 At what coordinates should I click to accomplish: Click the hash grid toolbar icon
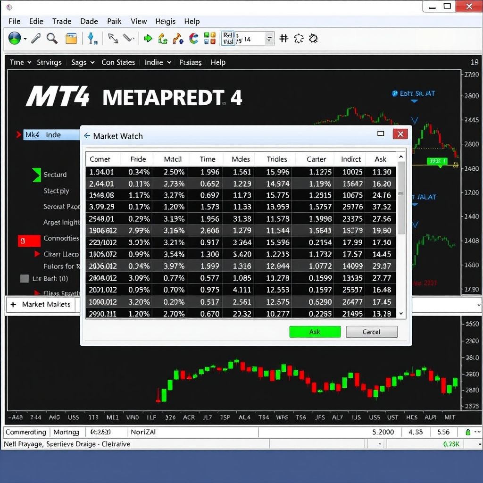[283, 39]
